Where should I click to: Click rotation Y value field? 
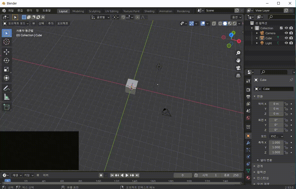(276, 125)
